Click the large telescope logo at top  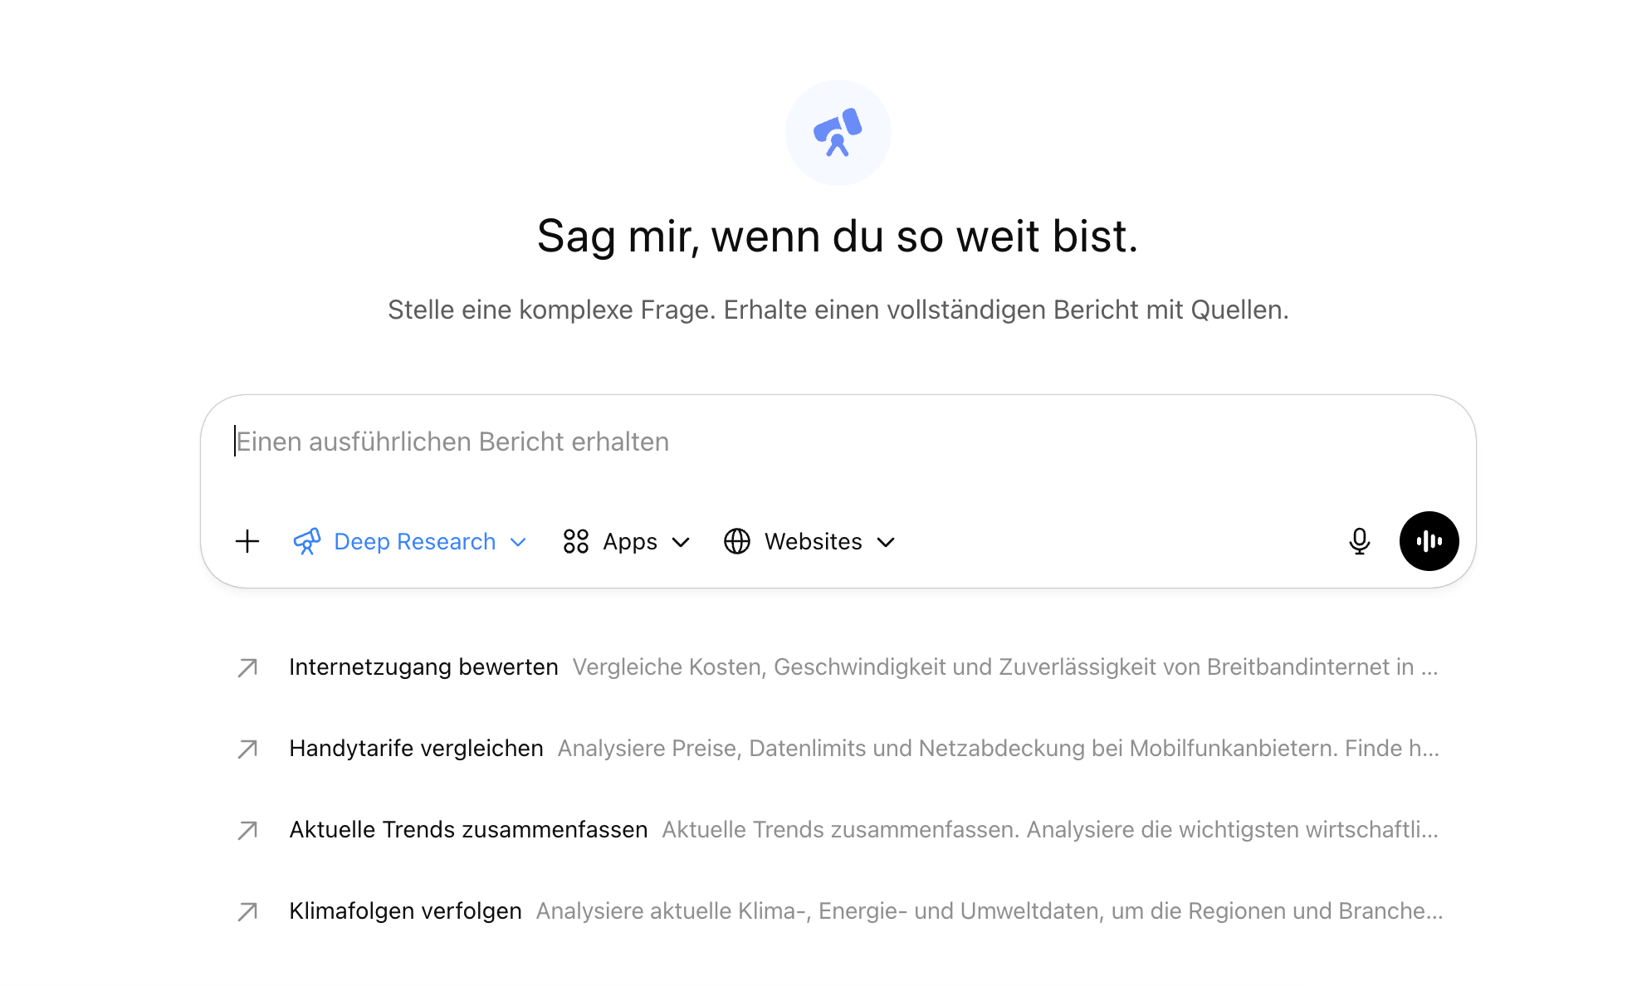coord(838,133)
